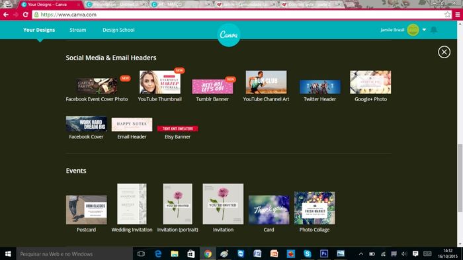This screenshot has width=463, height=260.
Task: Open the Windows Start menu
Action: click(8, 254)
